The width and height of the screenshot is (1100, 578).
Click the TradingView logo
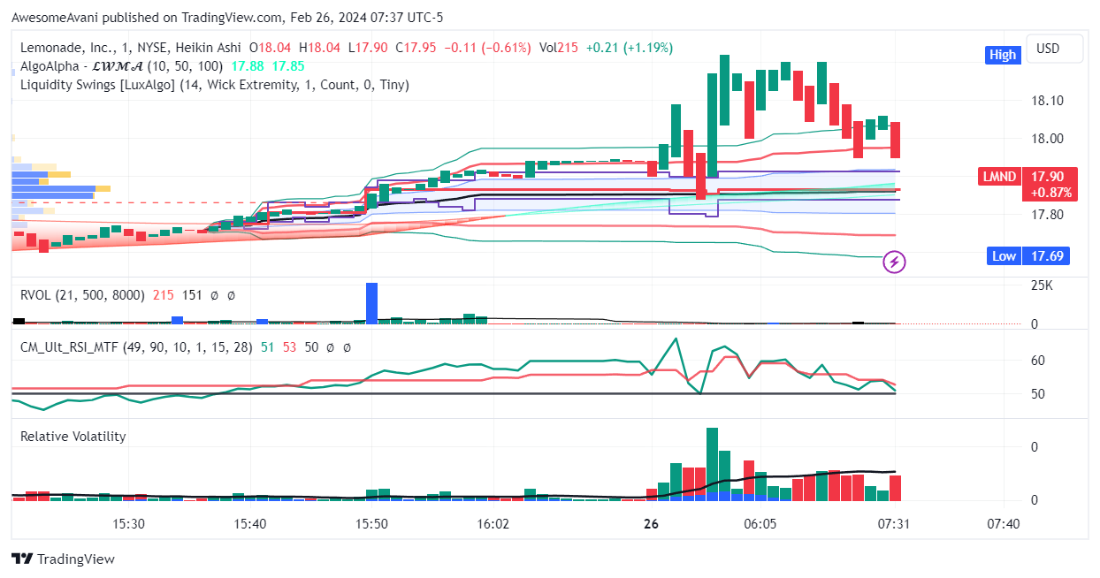point(63,559)
